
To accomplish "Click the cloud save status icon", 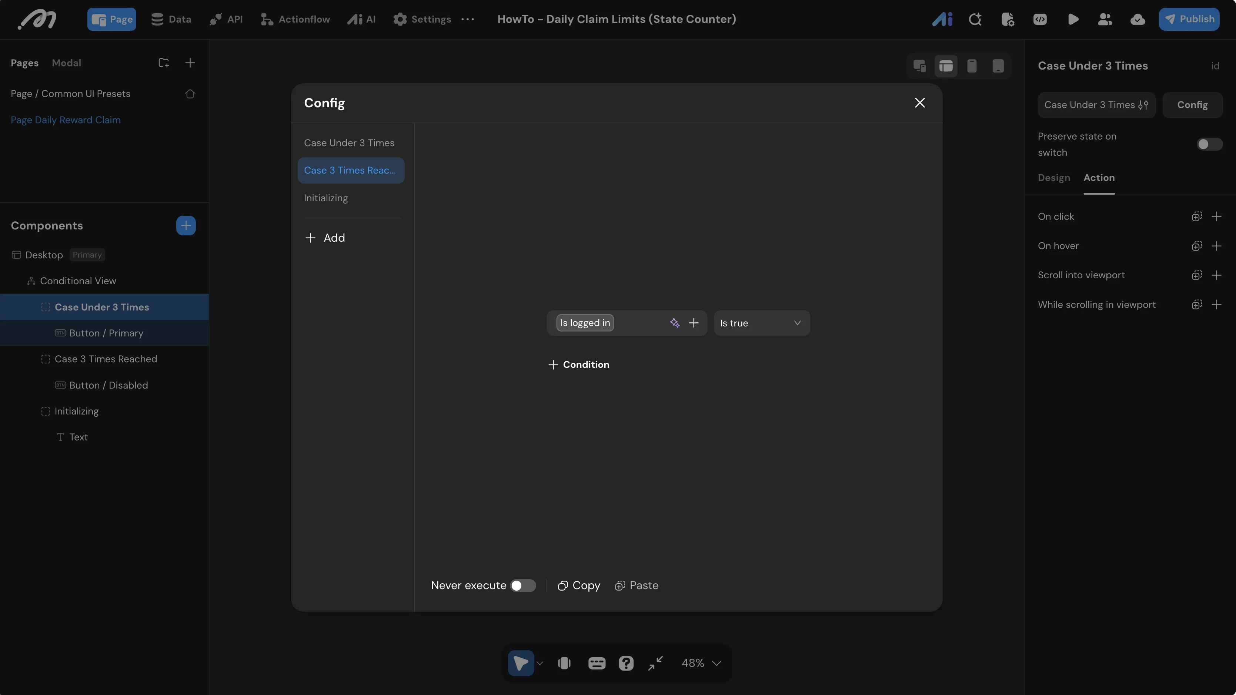I will pos(1138,19).
